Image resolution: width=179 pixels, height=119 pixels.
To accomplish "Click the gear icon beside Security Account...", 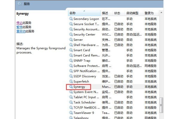I will click(71, 29).
